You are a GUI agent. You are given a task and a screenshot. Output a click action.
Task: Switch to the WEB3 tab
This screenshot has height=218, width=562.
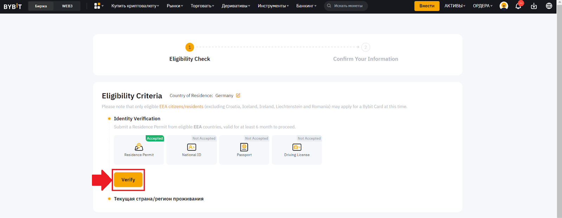click(67, 6)
